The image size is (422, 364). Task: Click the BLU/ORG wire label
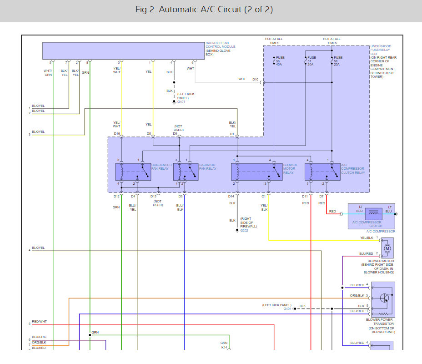point(39,337)
